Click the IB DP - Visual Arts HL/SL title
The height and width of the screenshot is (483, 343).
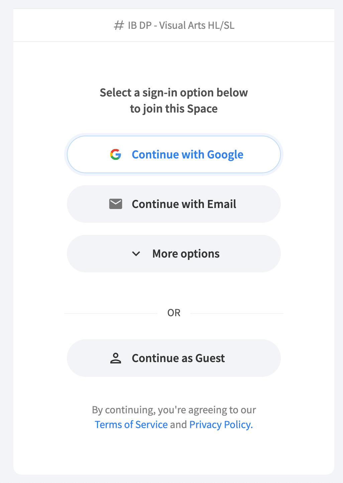pyautogui.click(x=181, y=25)
